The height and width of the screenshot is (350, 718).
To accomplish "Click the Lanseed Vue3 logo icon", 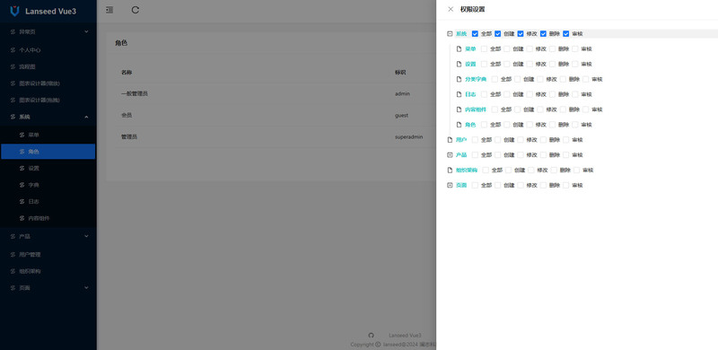I will (x=14, y=11).
